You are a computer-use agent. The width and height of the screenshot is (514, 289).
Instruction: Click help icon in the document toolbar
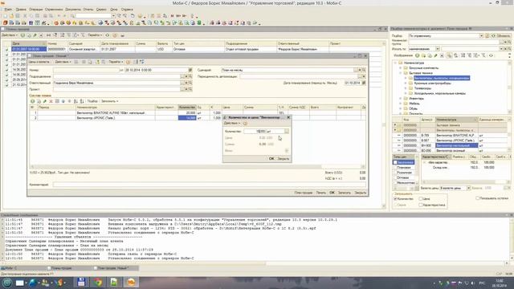coord(128,62)
